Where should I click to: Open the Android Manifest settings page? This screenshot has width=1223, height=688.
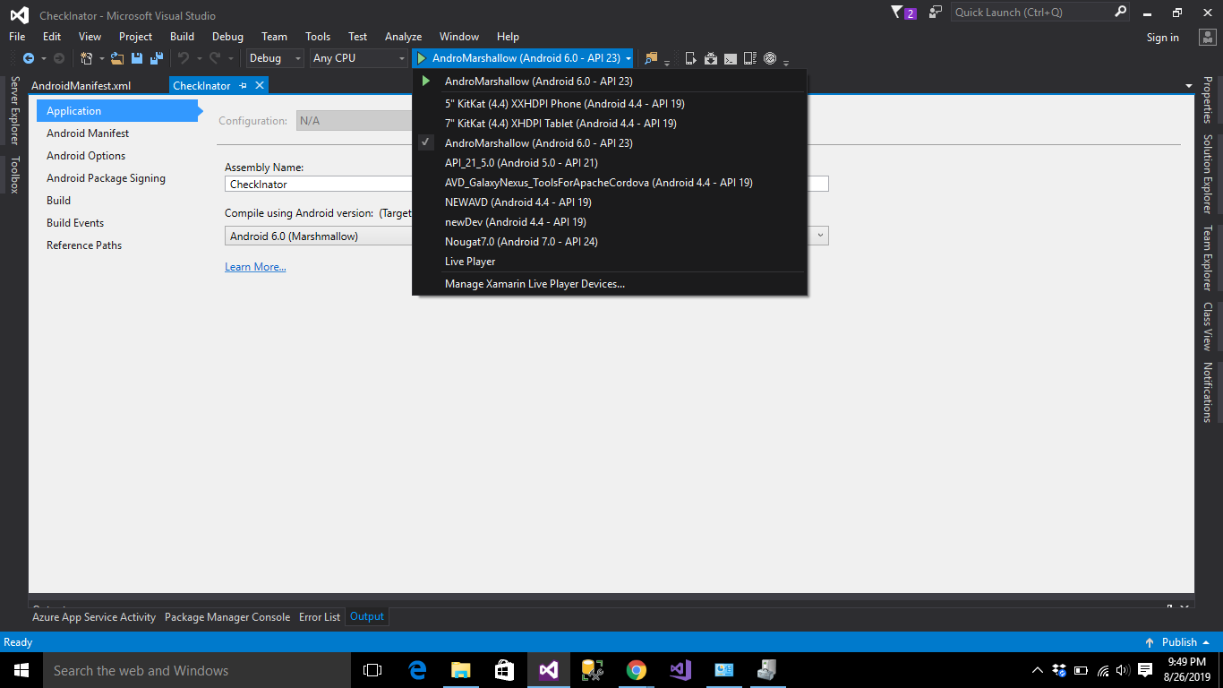pos(88,133)
